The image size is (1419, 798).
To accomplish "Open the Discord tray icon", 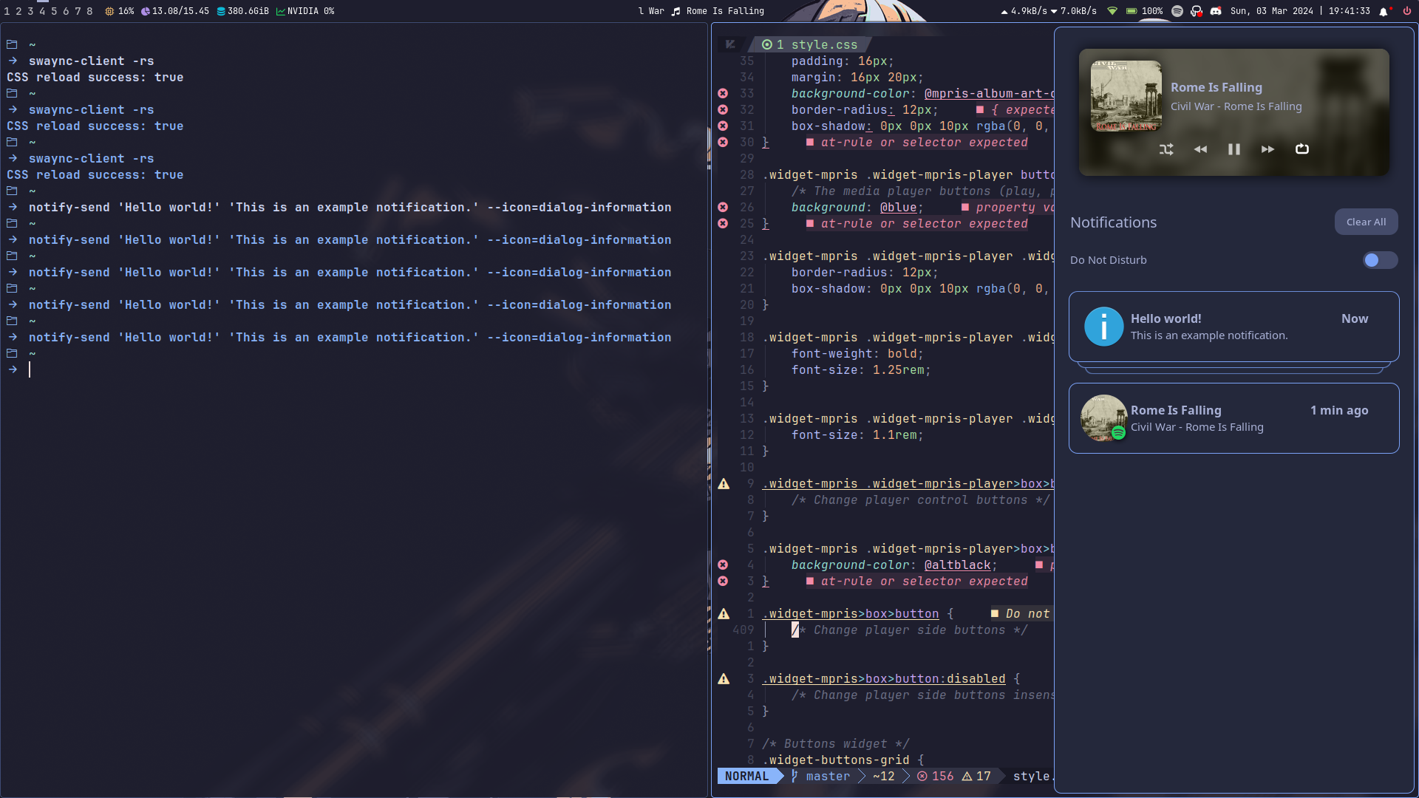I will 1216,11.
